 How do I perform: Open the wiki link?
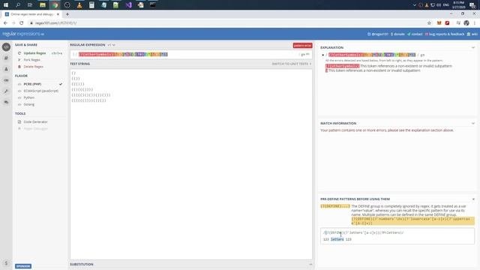click(472, 34)
